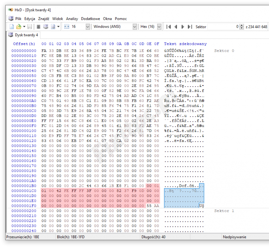The width and height of the screenshot is (269, 247).
Task: Open the Hex (16) offset base dropdown
Action: 150,27
